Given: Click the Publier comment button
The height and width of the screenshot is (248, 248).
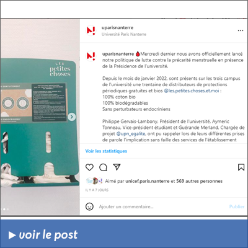Looking at the screenshot, I should tap(237, 206).
